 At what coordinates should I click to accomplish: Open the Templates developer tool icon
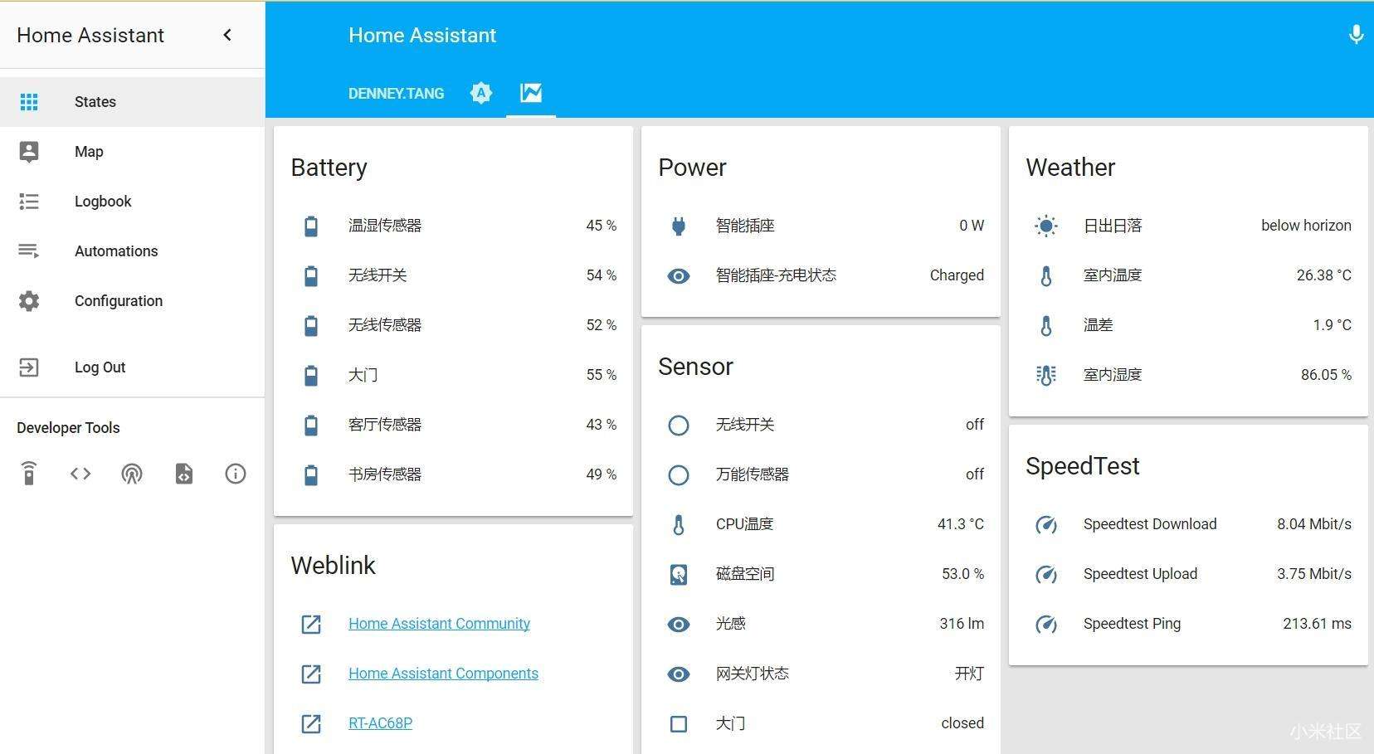184,474
